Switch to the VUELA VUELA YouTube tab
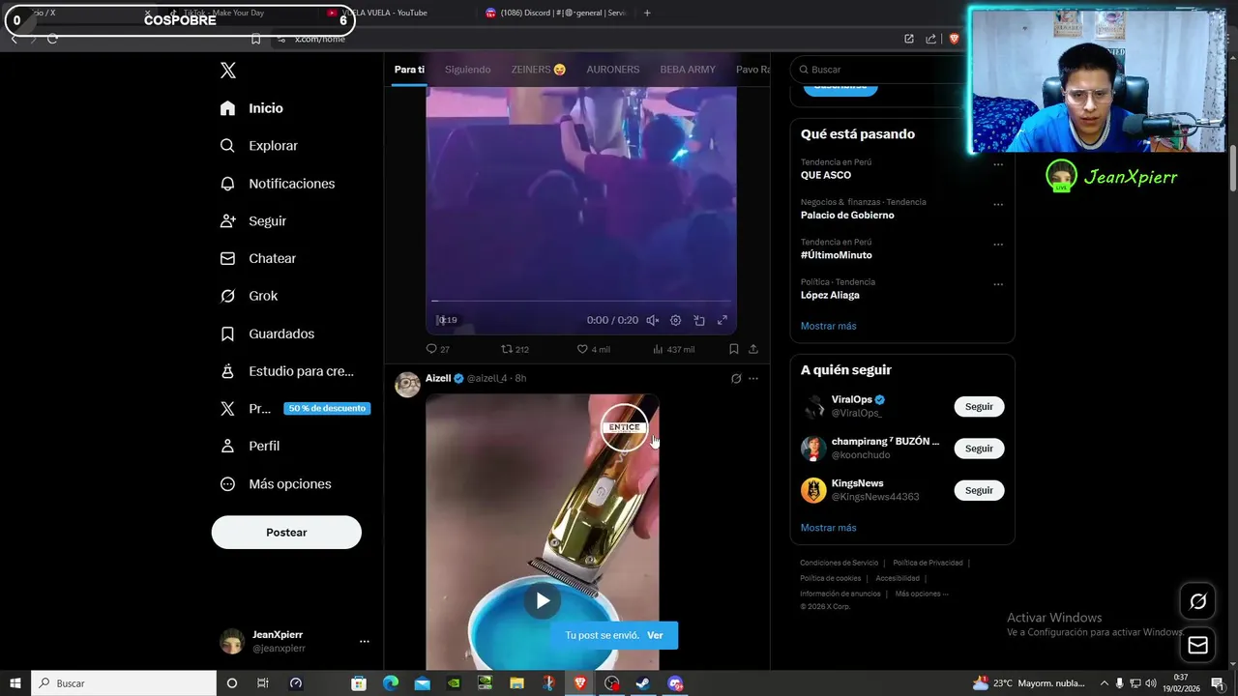1238x696 pixels. pos(390,13)
